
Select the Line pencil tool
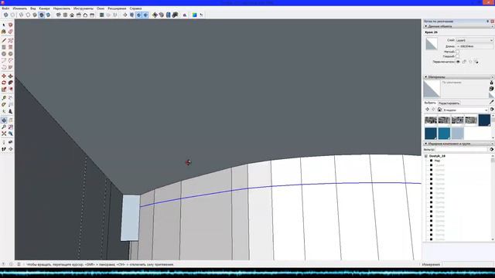coord(4,40)
